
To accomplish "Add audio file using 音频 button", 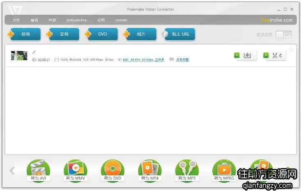I will [63, 34].
